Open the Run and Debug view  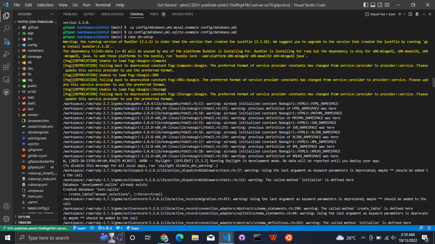coord(6,54)
